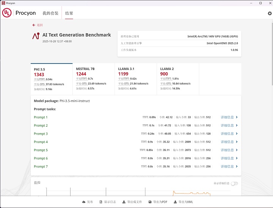Click the export as PDF save icon
Viewport: 273px width, 208px height.
[x=150, y=202]
